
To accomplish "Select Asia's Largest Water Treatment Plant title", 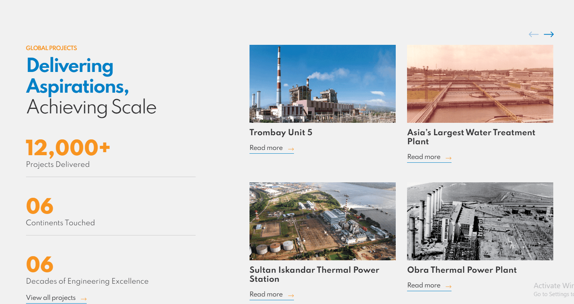I will point(471,137).
